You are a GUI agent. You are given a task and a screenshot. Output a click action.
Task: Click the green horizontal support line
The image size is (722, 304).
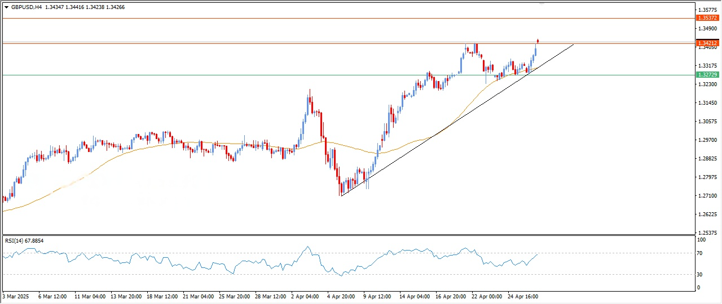[x=226, y=75]
